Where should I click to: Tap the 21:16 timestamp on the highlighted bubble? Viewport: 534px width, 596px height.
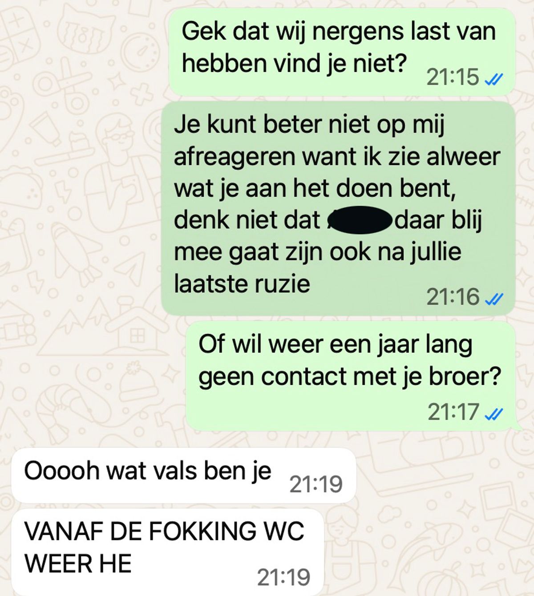pos(453,297)
